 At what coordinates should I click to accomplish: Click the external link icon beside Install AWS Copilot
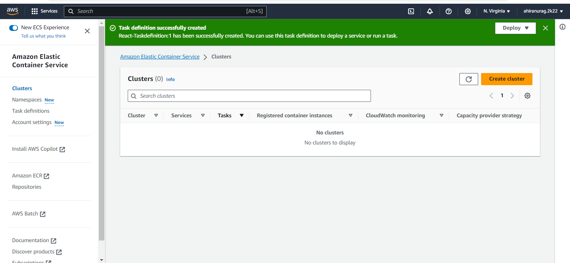click(62, 149)
